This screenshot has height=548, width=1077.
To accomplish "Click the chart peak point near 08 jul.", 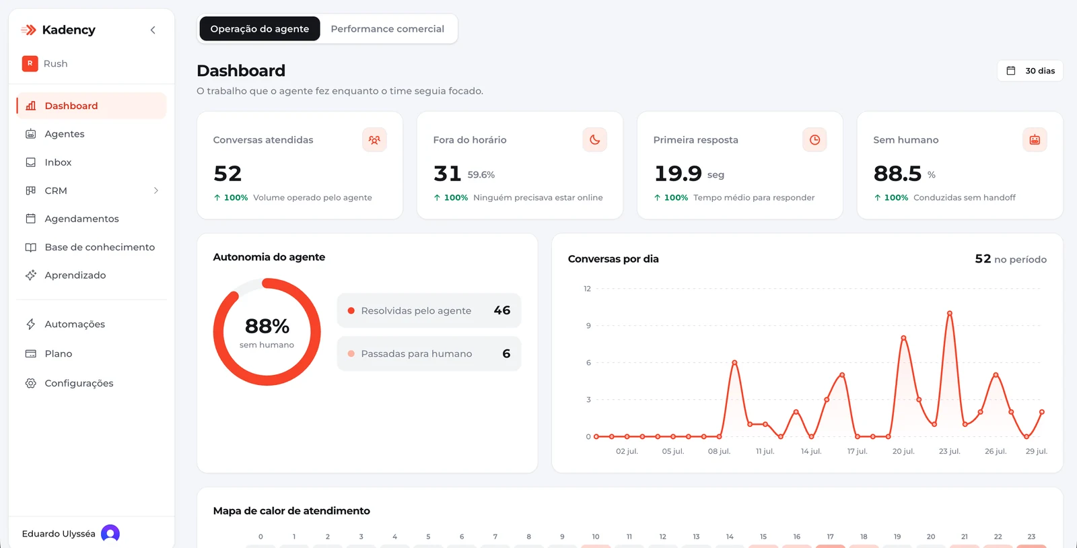I will click(734, 363).
